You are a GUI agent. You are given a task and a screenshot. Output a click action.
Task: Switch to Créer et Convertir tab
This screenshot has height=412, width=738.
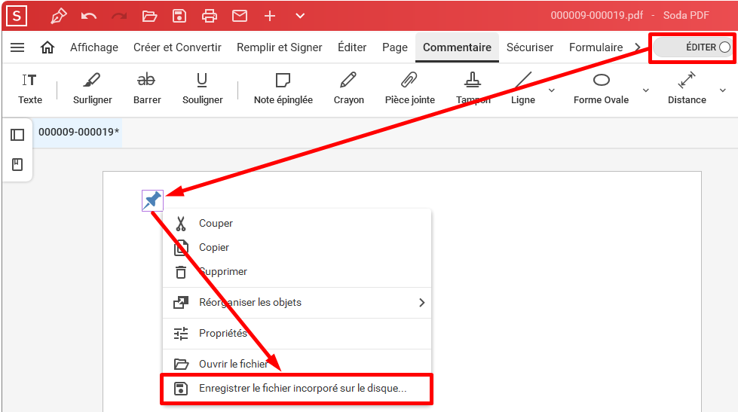point(177,47)
